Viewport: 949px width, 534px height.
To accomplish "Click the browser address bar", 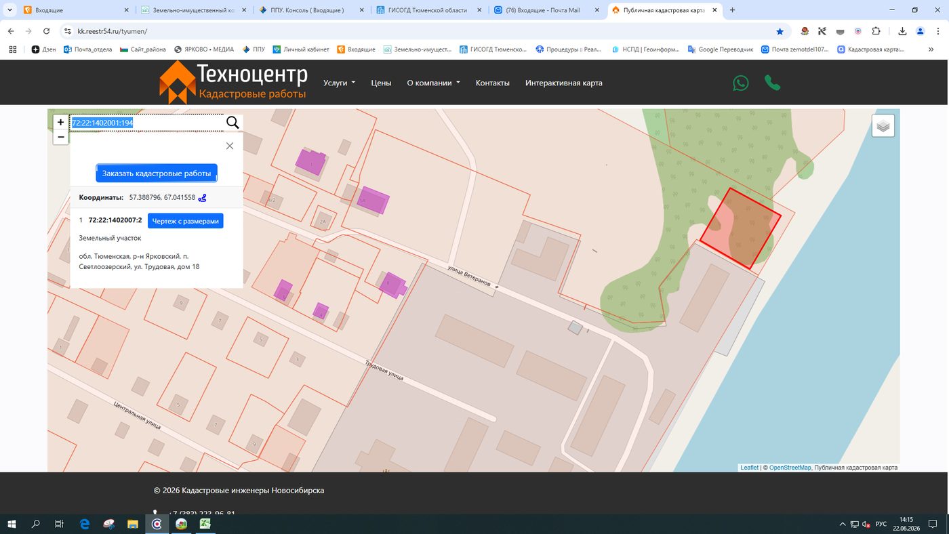I will [x=420, y=31].
